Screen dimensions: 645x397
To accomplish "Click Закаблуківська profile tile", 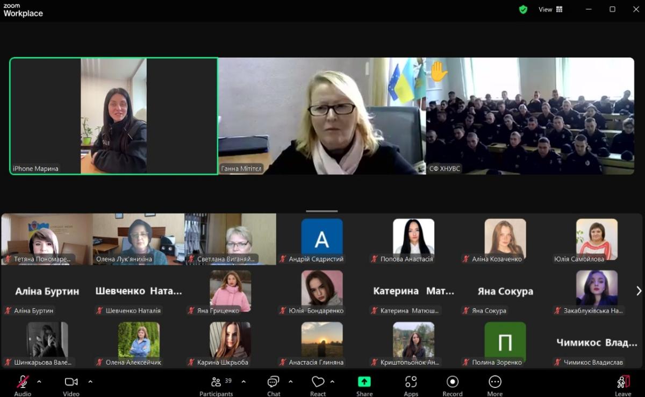I will point(597,290).
